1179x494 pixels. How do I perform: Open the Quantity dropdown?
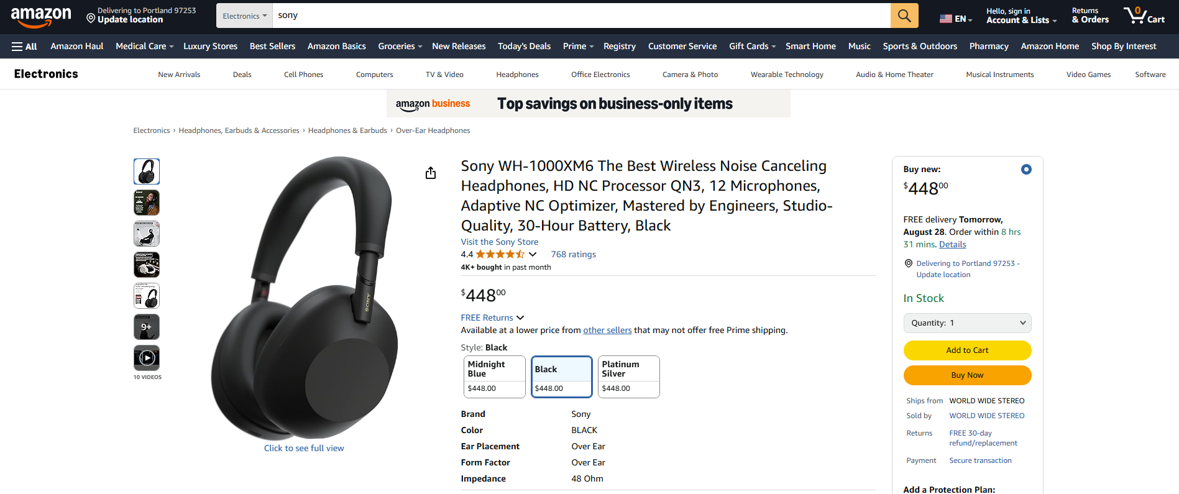click(967, 323)
